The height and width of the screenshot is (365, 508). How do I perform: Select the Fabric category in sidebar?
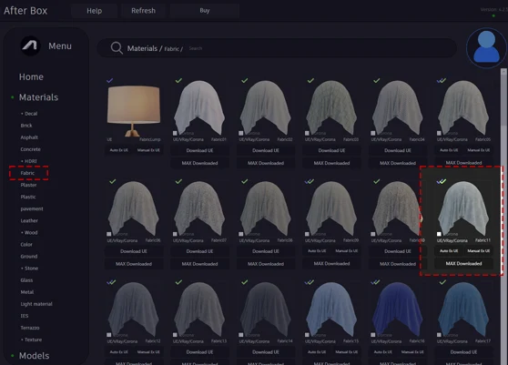tap(27, 173)
